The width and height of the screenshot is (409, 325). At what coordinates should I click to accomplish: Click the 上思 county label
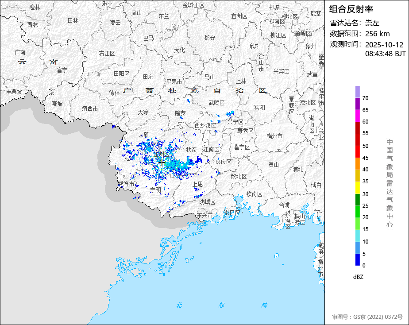[198, 184]
